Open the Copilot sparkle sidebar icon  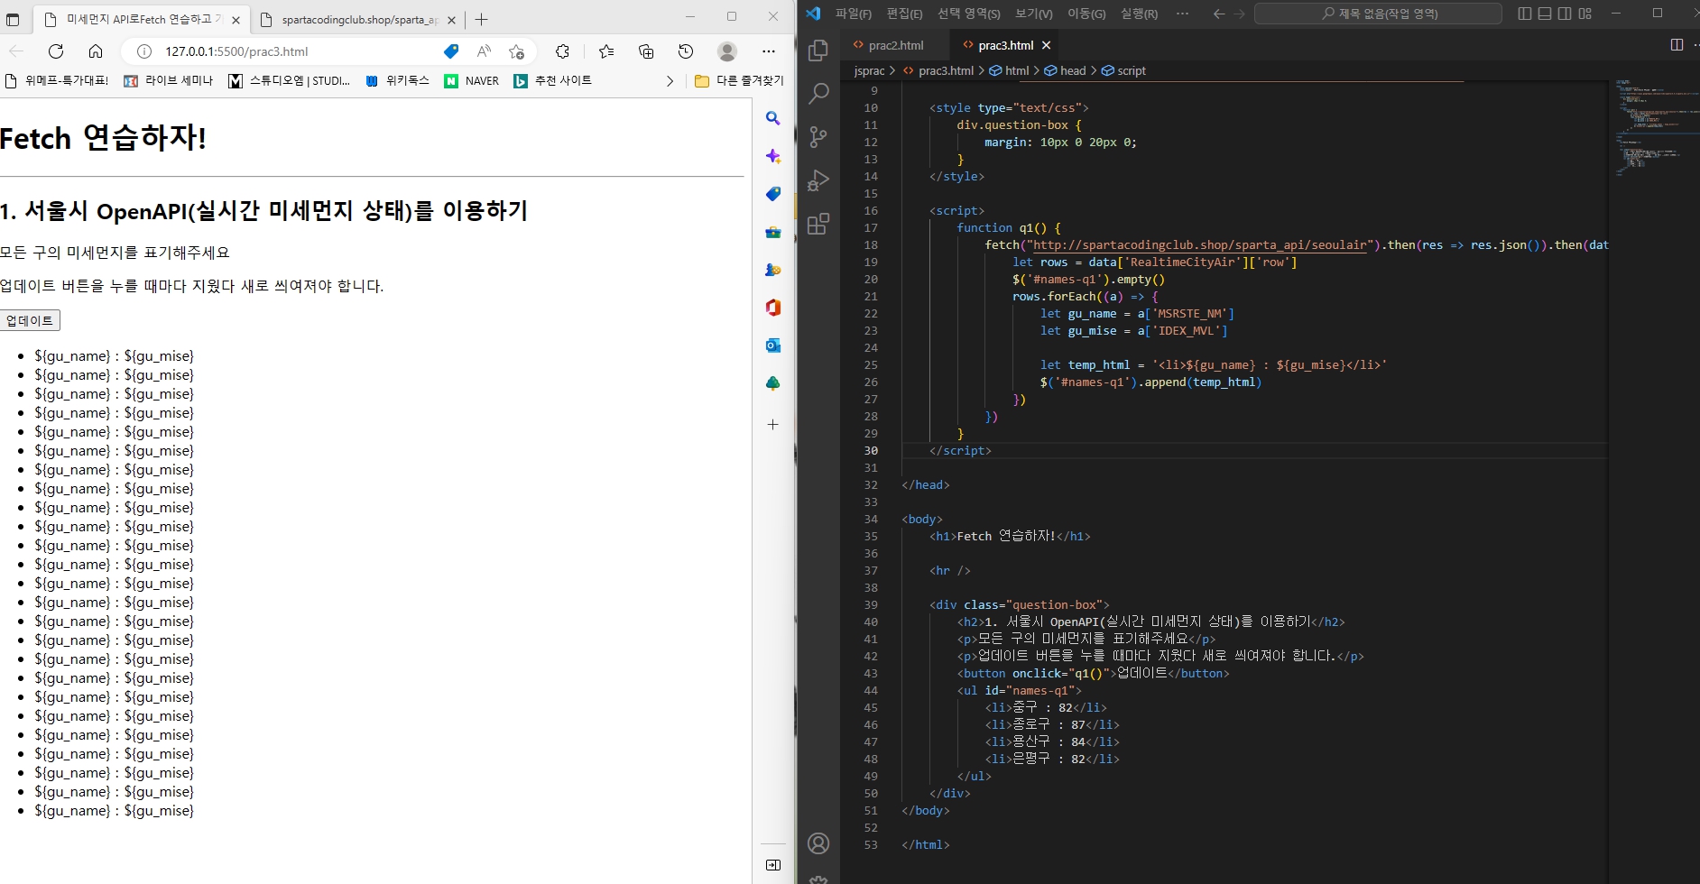pos(773,156)
